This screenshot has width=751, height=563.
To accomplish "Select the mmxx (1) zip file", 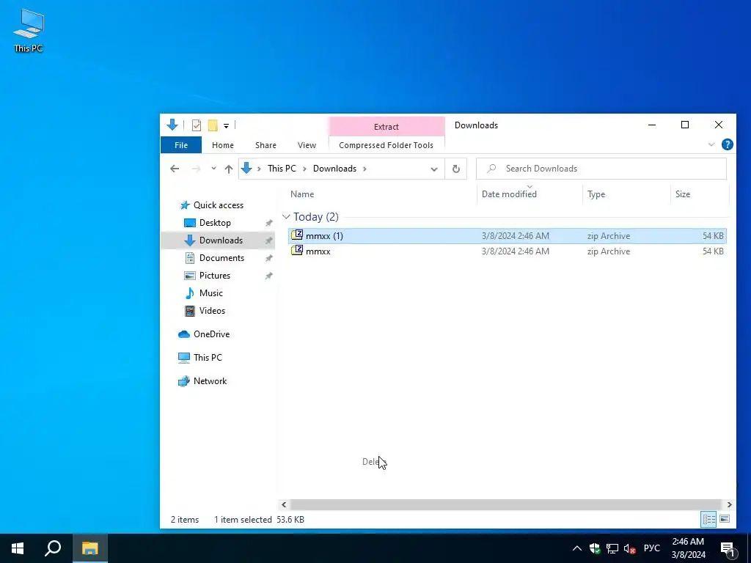I will point(508,236).
